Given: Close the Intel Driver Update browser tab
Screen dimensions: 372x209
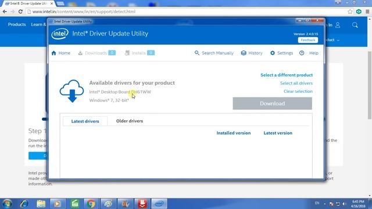Looking at the screenshot, I should [x=52, y=3].
